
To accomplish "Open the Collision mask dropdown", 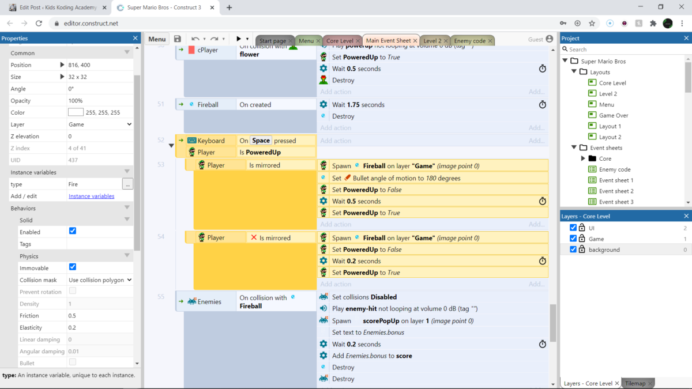I will point(100,280).
